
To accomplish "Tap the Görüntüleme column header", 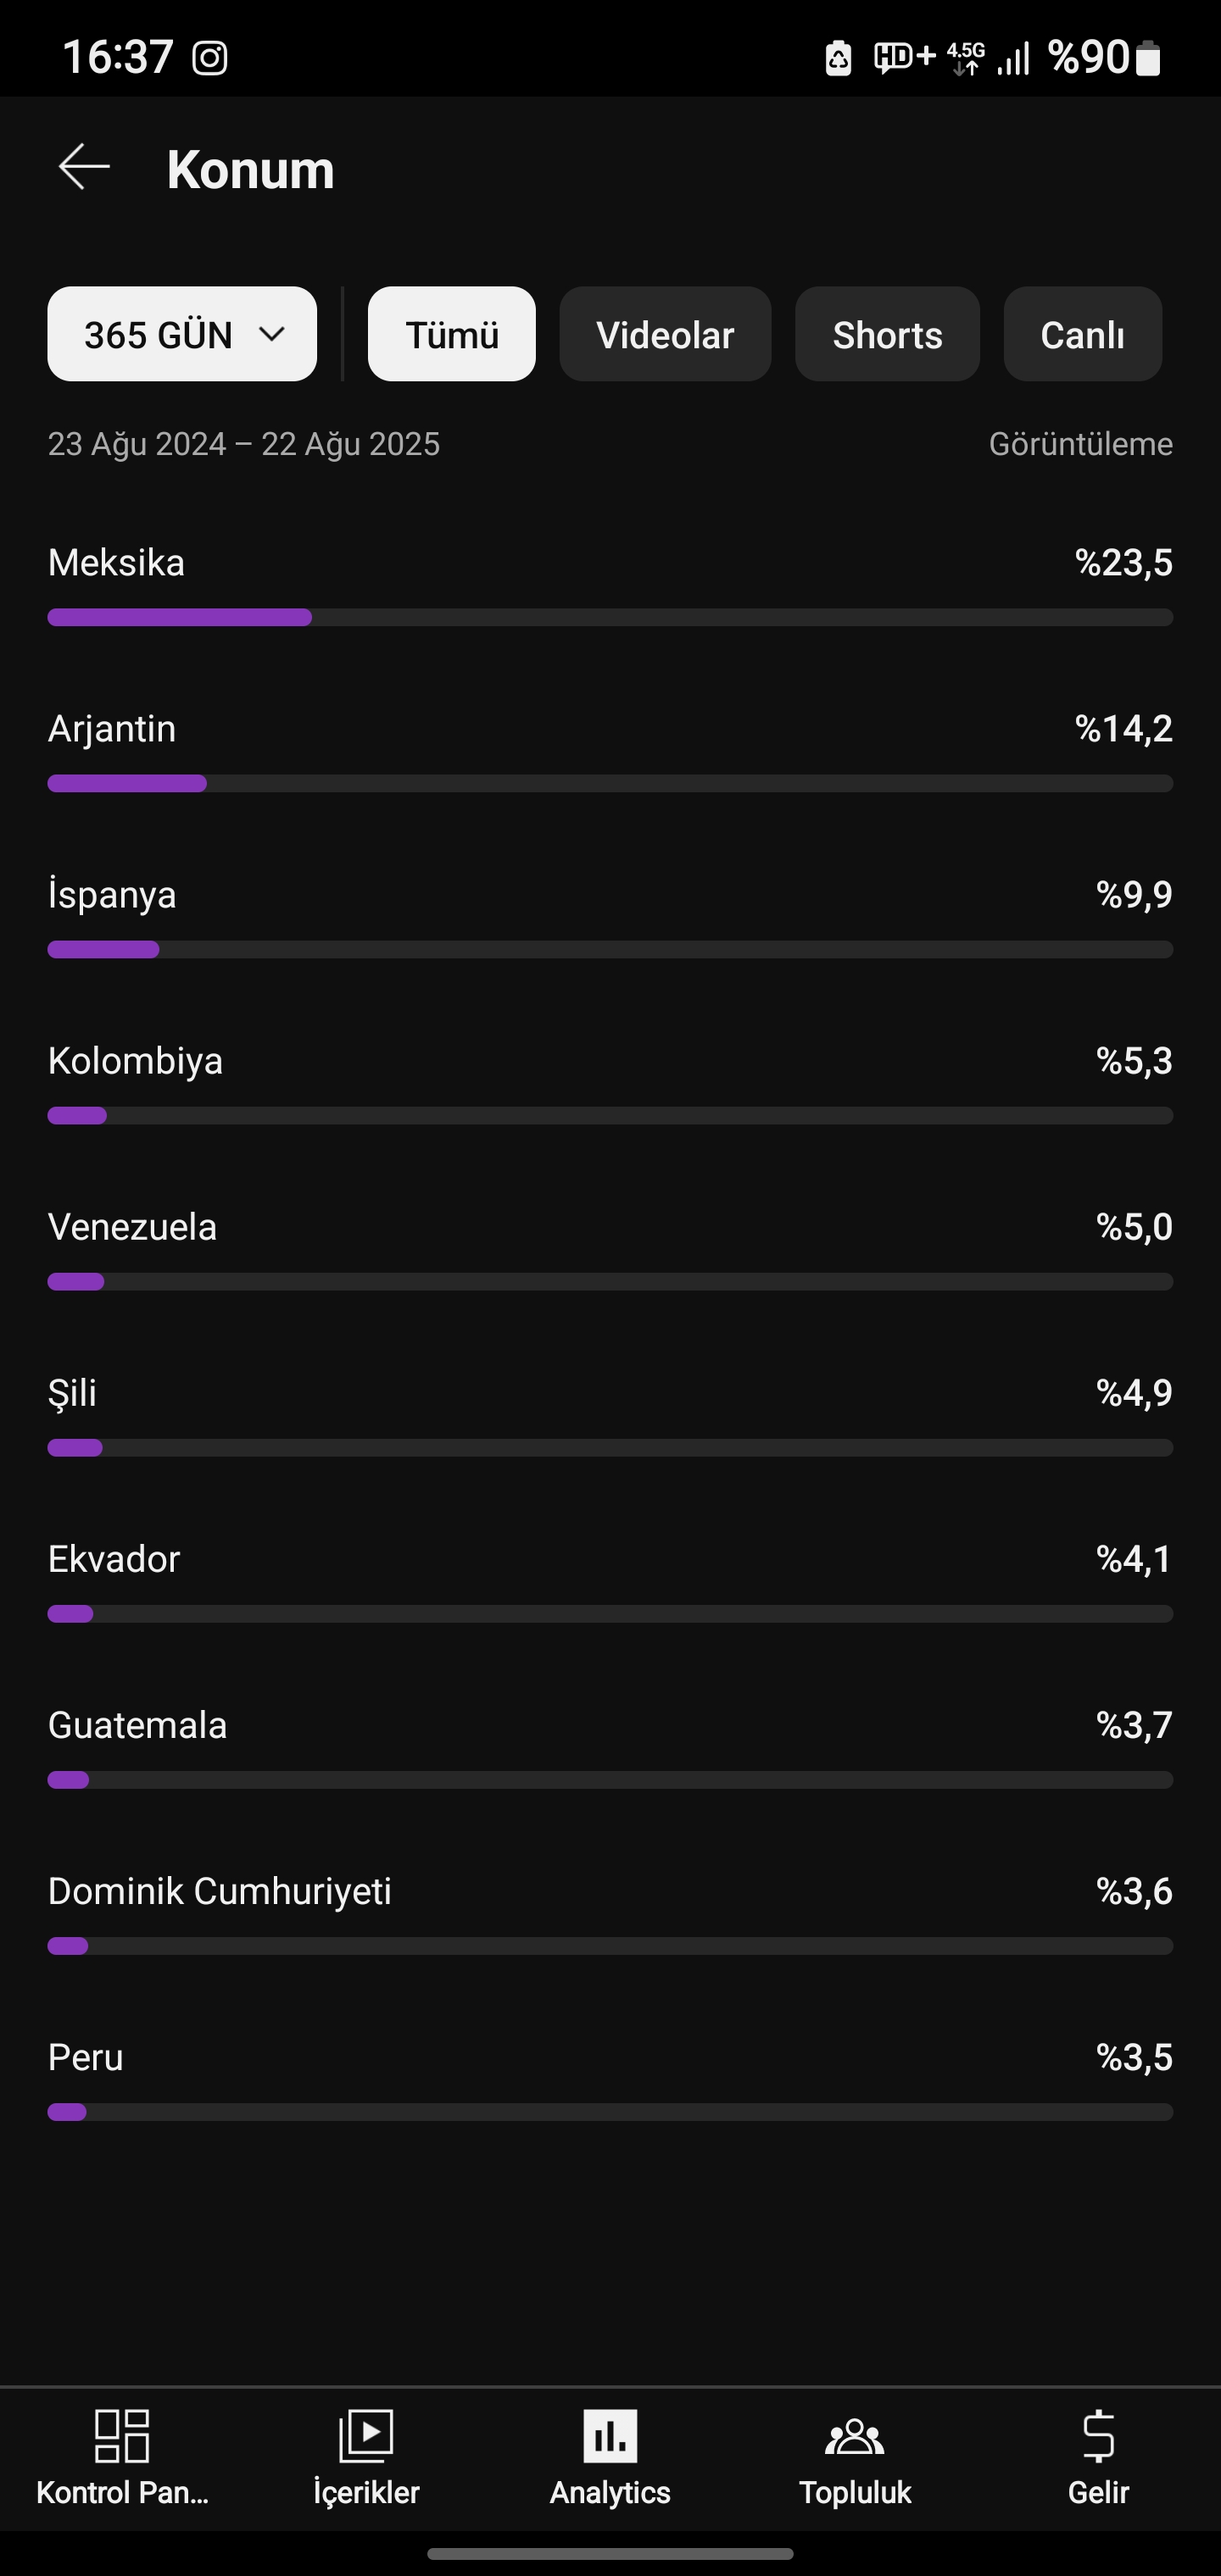I will pos(1081,444).
